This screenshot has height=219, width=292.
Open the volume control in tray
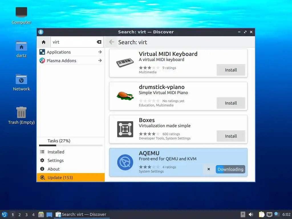[x=251, y=214]
